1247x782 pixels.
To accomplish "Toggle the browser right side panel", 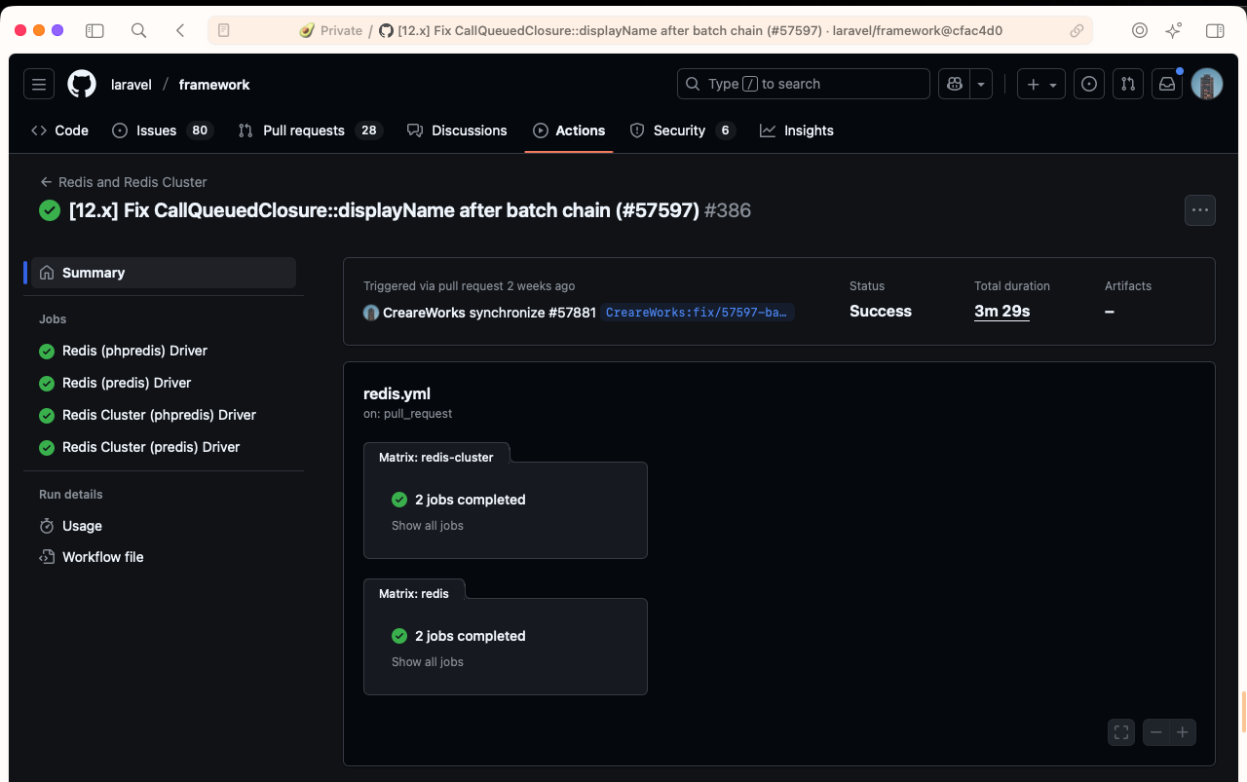I will point(1215,30).
